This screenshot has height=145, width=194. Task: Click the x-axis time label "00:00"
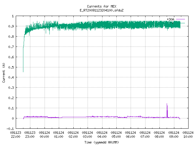[x=44, y=137]
